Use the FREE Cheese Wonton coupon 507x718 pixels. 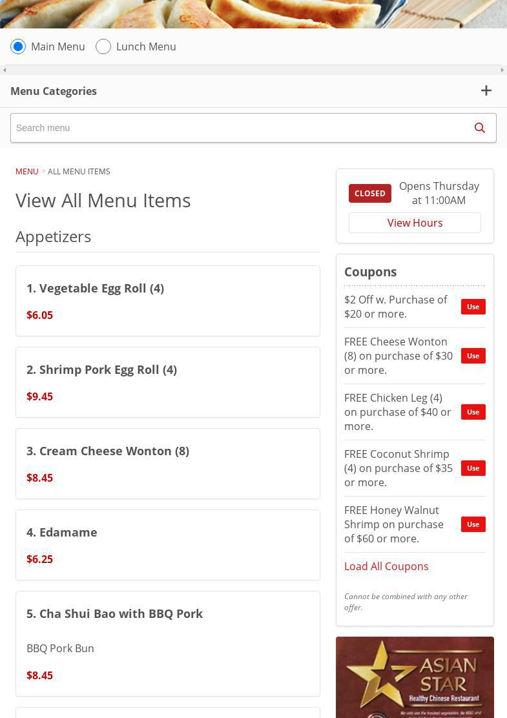coord(473,356)
